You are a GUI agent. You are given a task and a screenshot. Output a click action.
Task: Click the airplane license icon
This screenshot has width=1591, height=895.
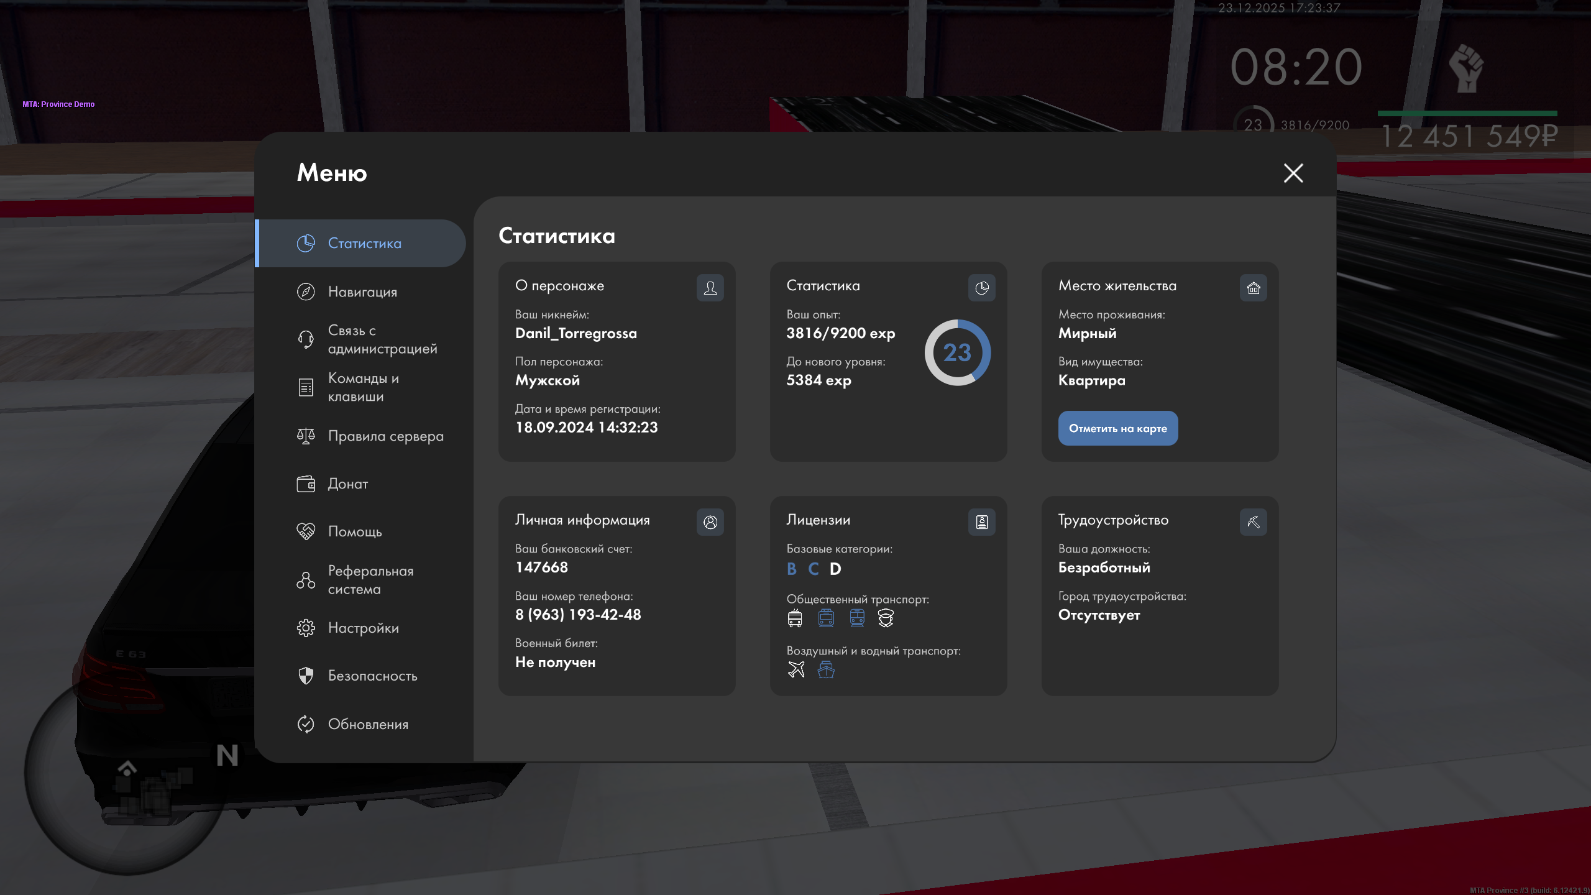[796, 669]
